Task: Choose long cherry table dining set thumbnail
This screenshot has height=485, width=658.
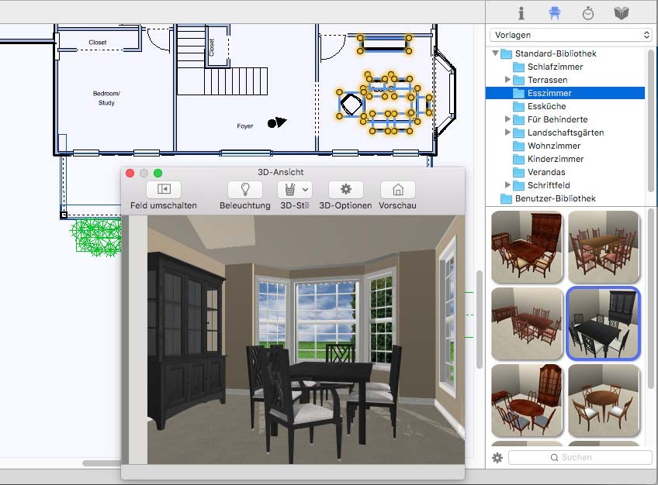Action: pyautogui.click(x=527, y=323)
